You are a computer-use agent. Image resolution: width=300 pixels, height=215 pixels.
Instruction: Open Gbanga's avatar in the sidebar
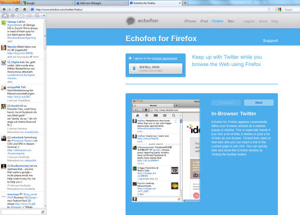coord(4,23)
